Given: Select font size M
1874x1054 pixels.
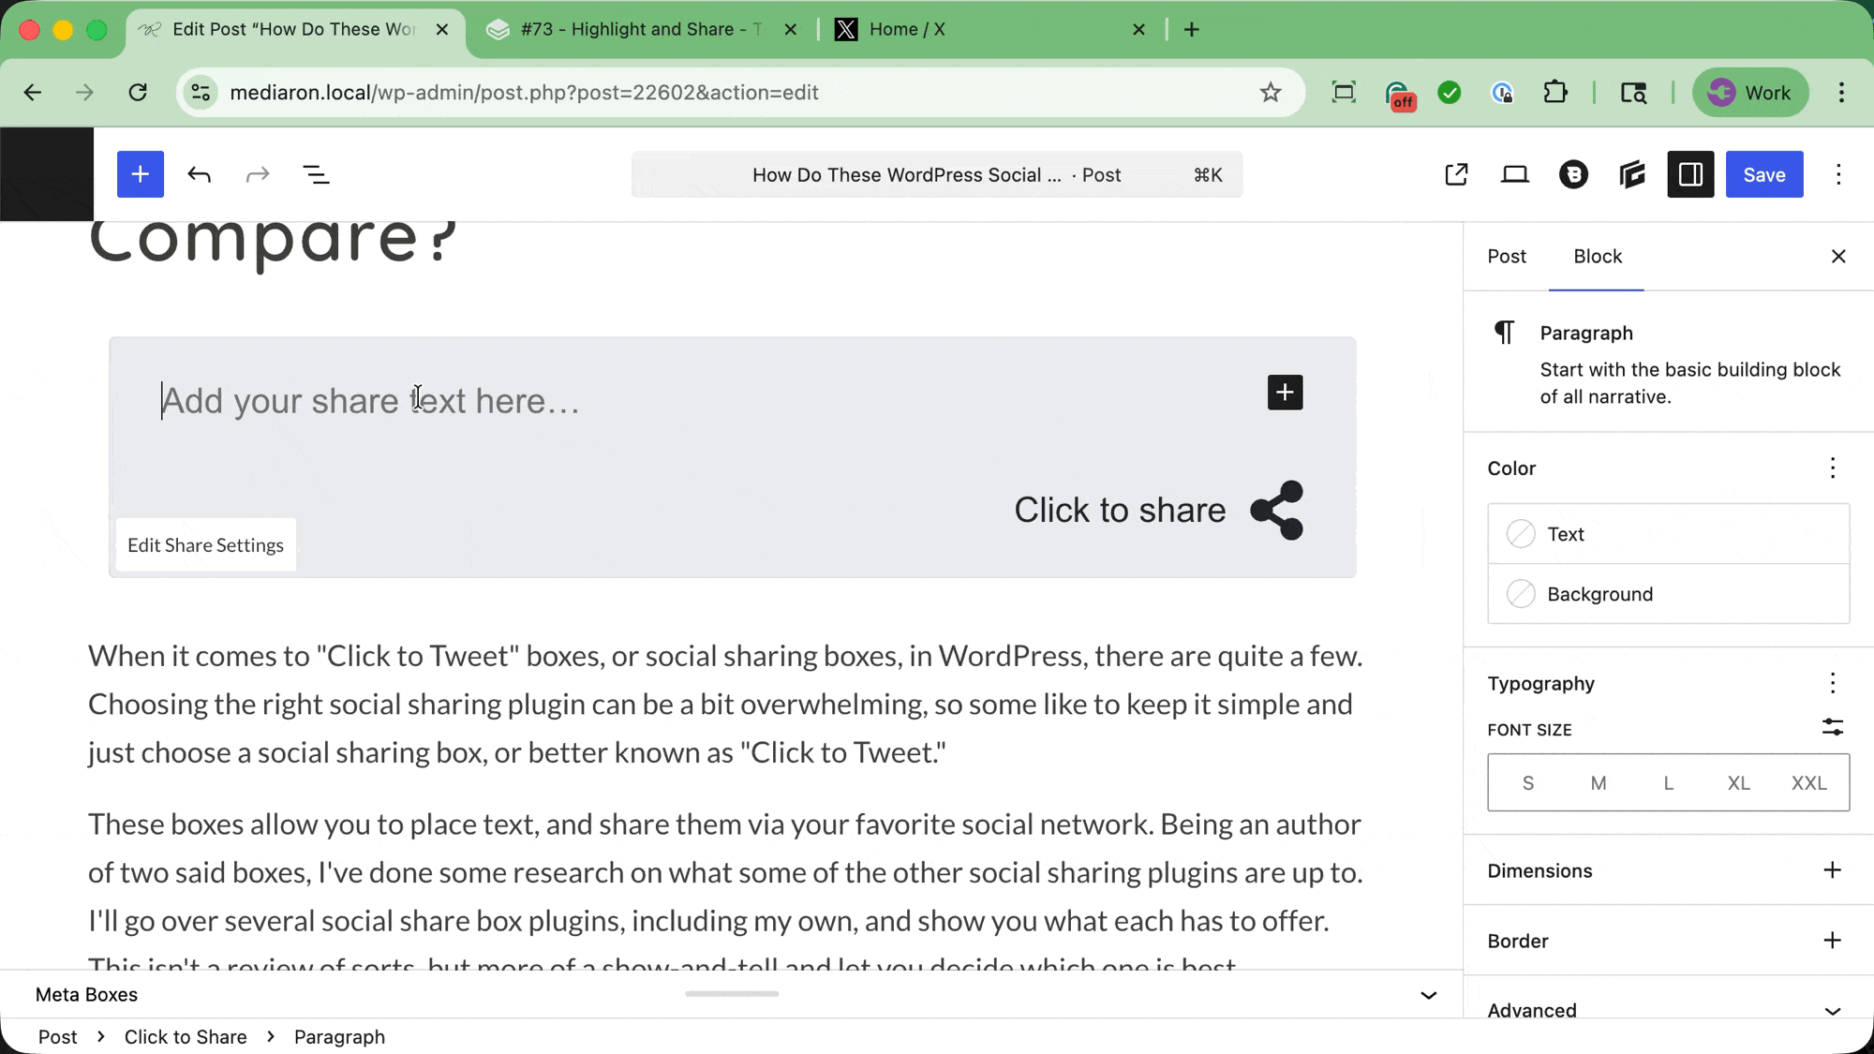Looking at the screenshot, I should [1599, 783].
